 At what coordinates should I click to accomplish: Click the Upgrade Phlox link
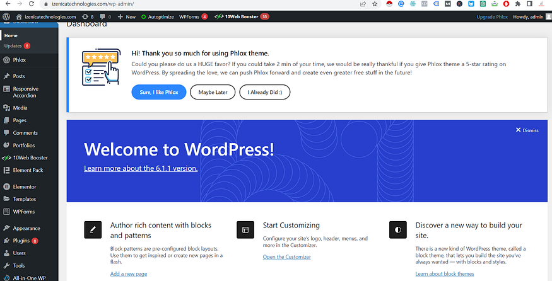pyautogui.click(x=492, y=16)
